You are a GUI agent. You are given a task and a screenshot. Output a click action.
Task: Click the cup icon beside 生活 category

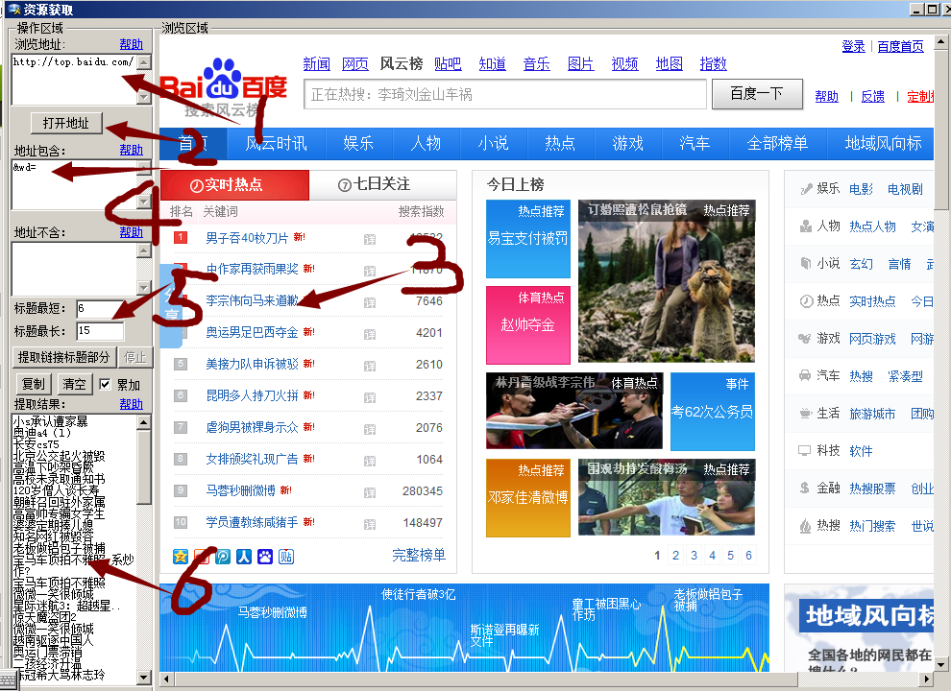[805, 414]
